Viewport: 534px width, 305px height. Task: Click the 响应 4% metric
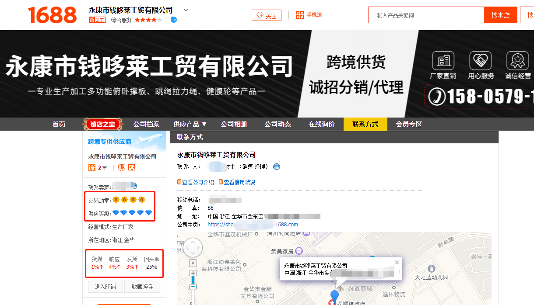pyautogui.click(x=115, y=263)
